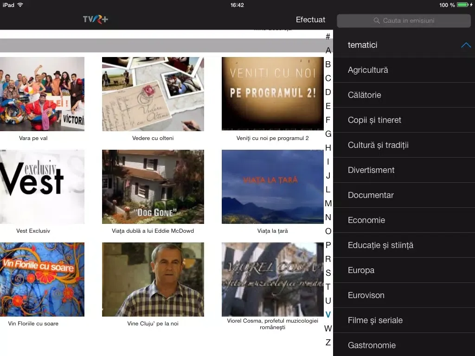
Task: Select the Europa category
Action: (404, 270)
